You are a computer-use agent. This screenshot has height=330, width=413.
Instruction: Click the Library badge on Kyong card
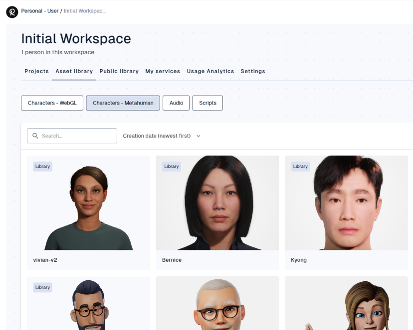(x=300, y=166)
